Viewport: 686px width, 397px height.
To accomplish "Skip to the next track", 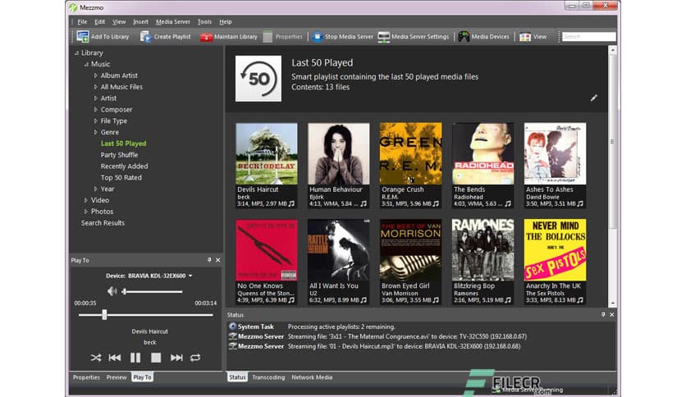I will [x=176, y=358].
